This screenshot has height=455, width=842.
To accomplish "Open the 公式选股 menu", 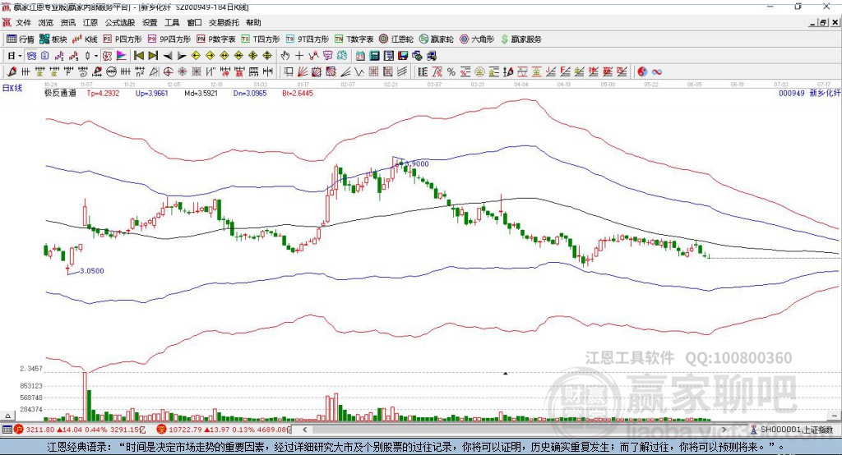I will coord(120,22).
